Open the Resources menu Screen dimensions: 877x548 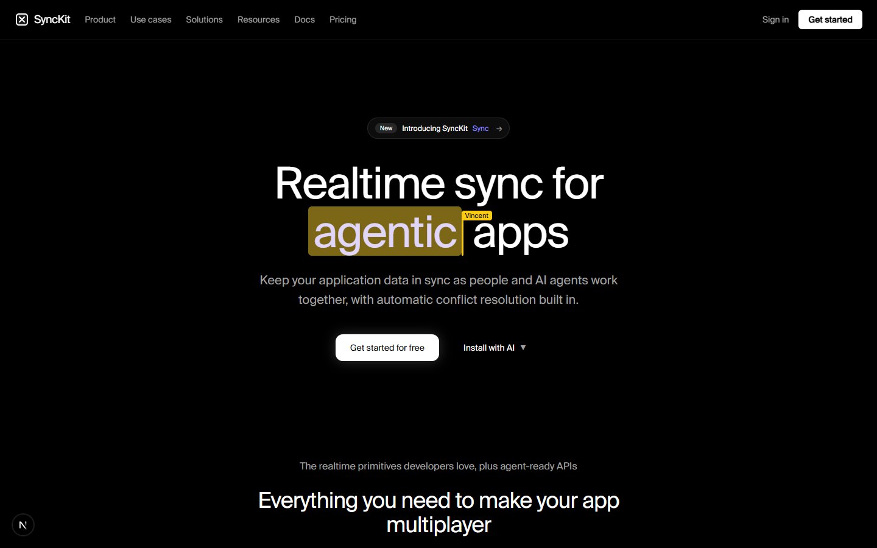click(x=258, y=19)
